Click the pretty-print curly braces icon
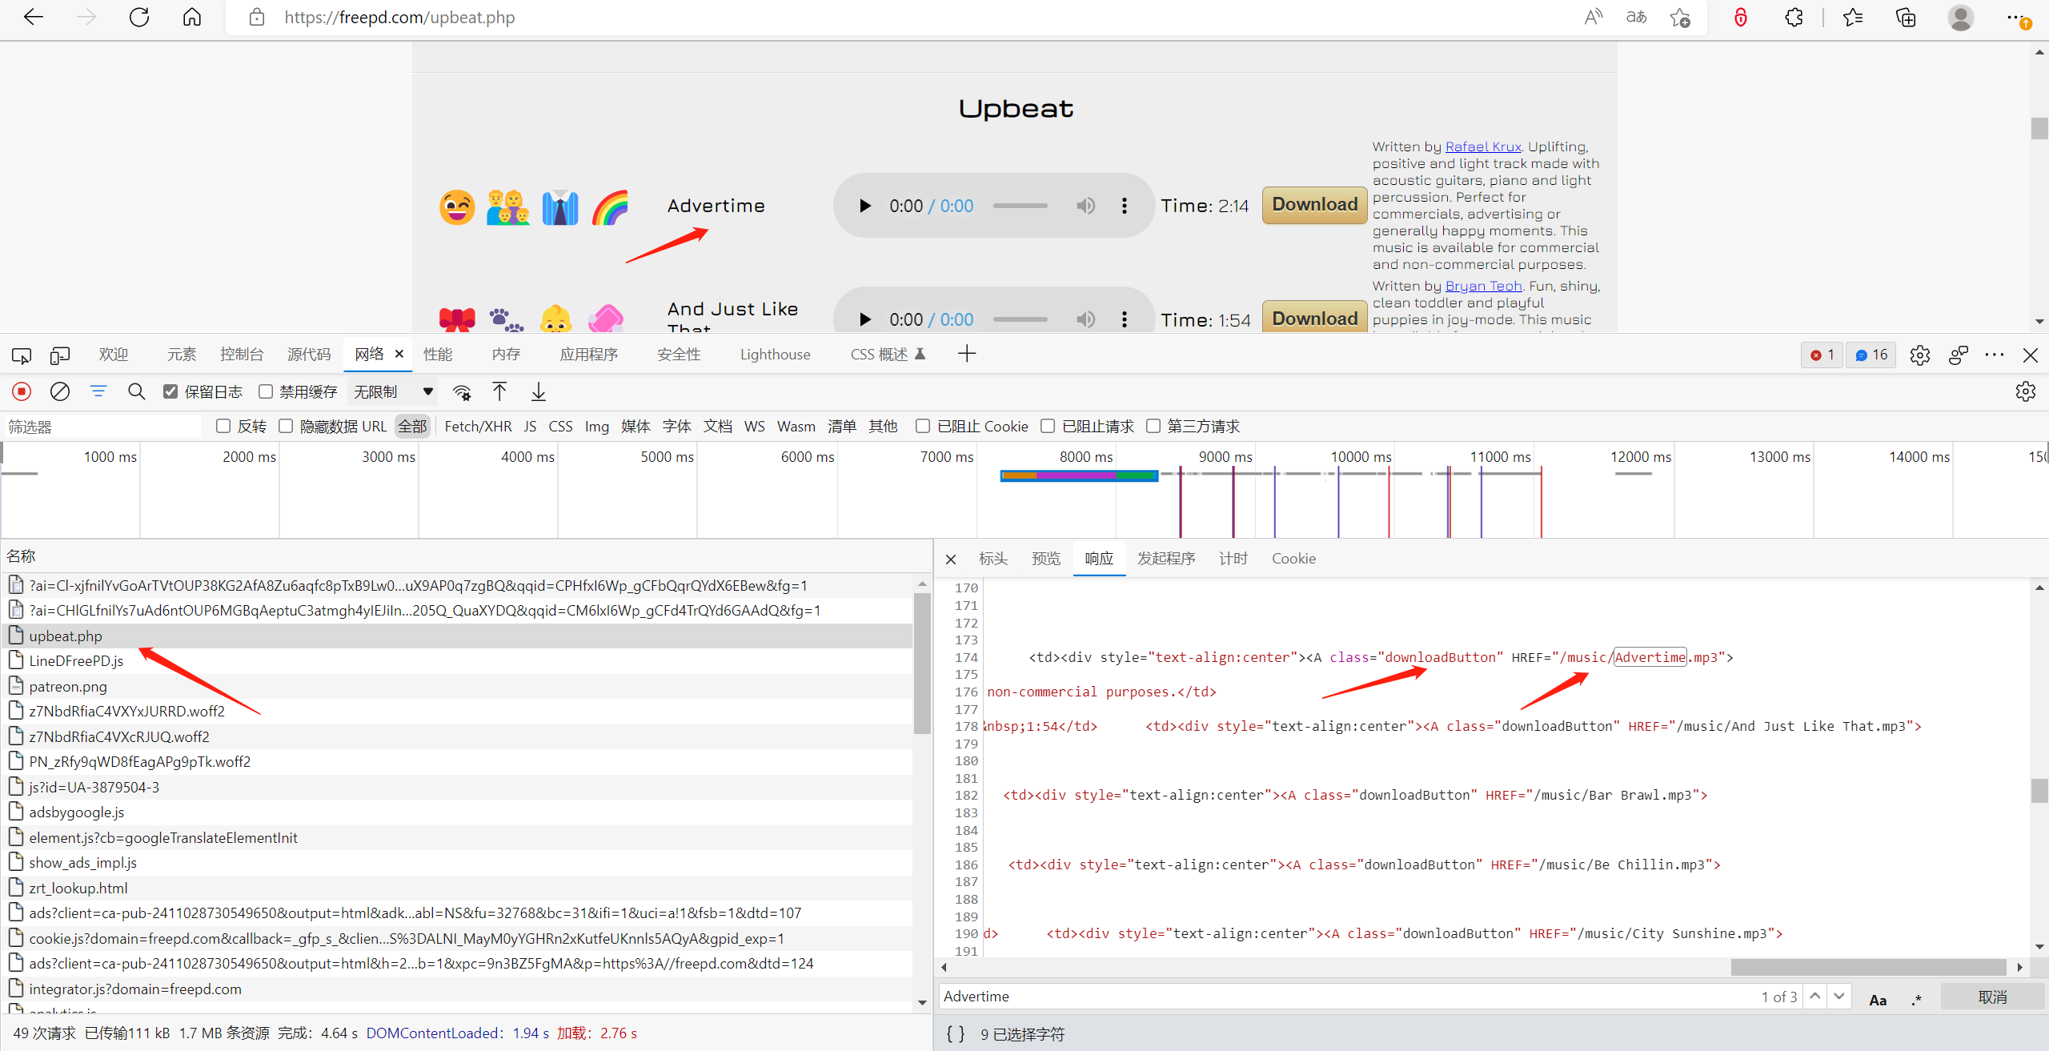The width and height of the screenshot is (2049, 1051). [956, 1033]
